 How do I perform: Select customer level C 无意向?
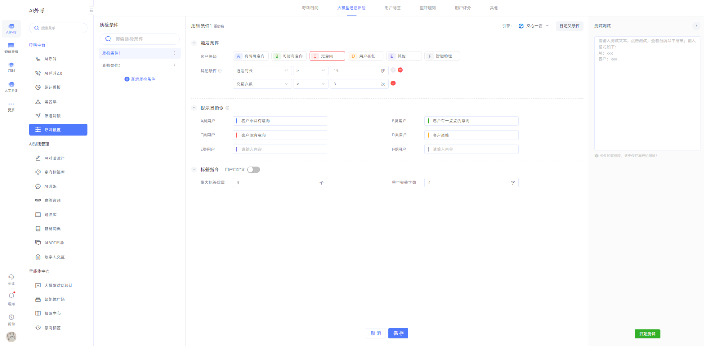327,56
